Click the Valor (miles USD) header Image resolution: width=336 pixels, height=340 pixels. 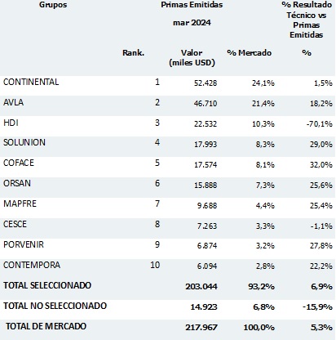pyautogui.click(x=192, y=57)
